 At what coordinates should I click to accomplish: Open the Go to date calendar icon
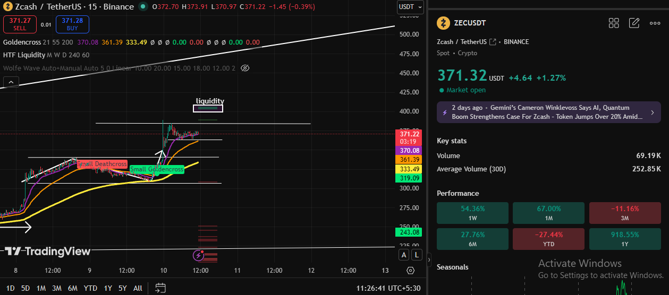pos(160,288)
